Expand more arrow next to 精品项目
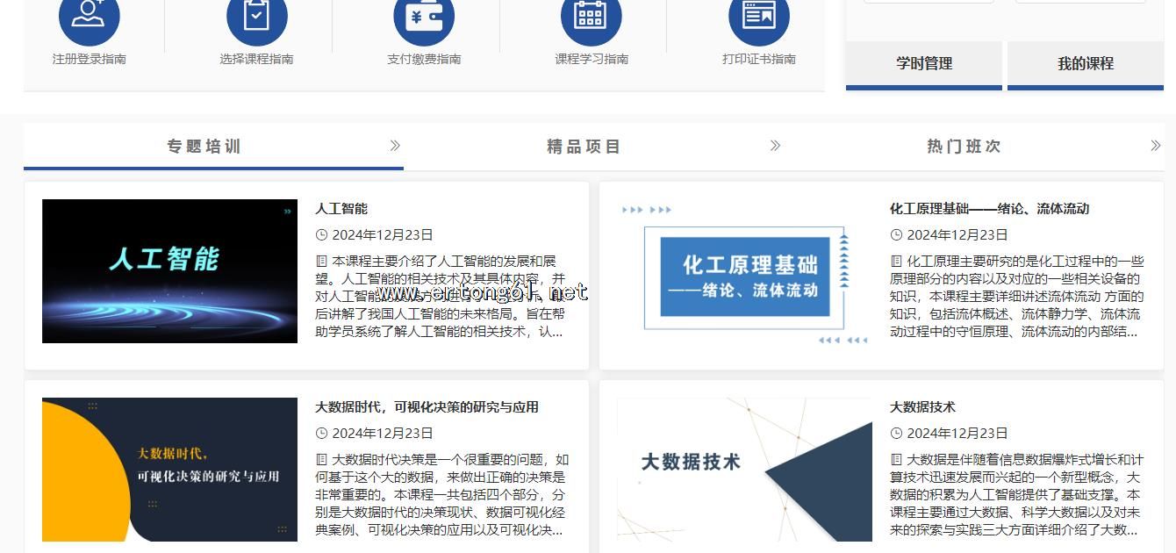This screenshot has height=553, width=1176. tap(775, 146)
